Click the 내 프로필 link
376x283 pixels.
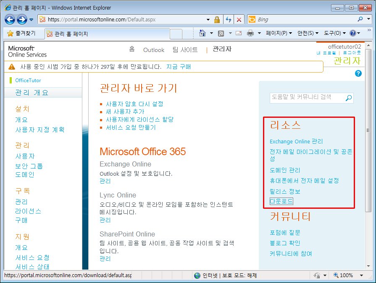point(326,53)
